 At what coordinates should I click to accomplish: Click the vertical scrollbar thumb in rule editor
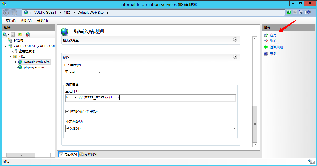(x=255, y=124)
